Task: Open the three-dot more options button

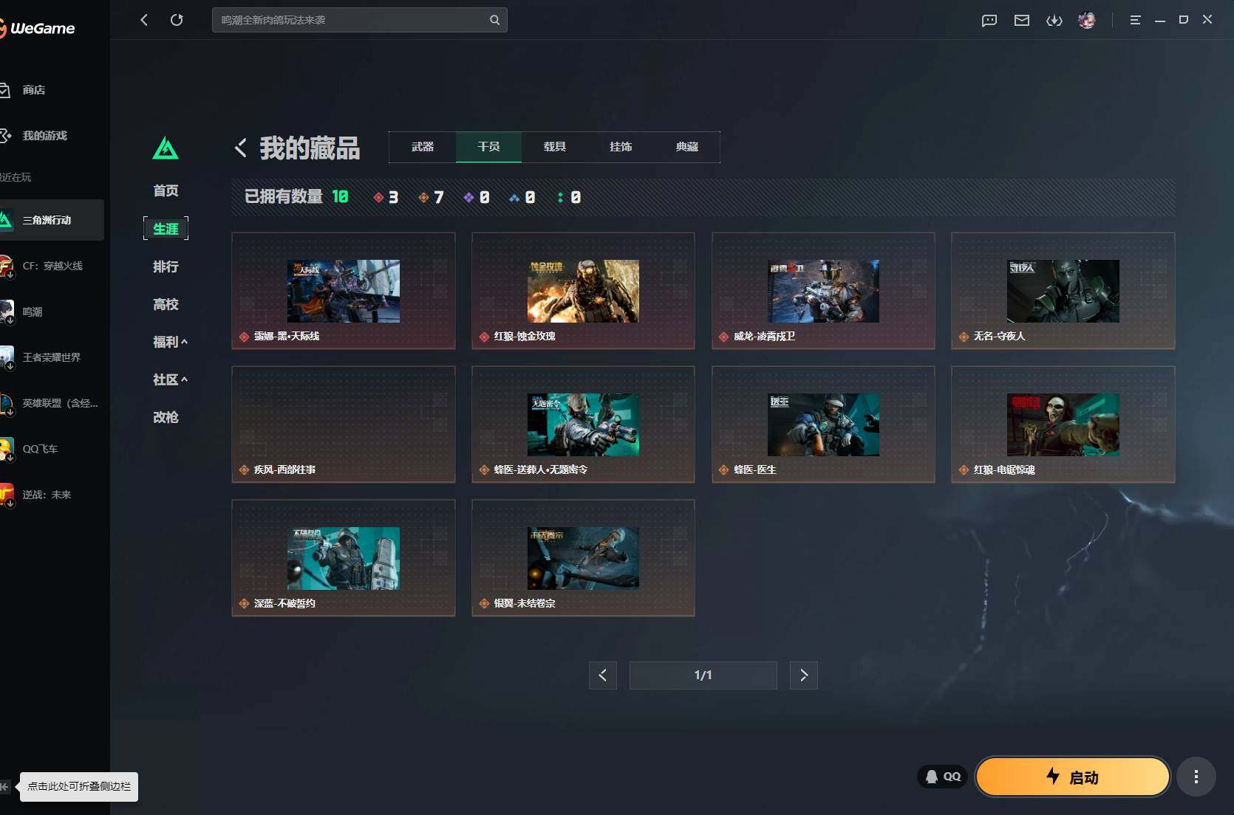Action: point(1196,777)
